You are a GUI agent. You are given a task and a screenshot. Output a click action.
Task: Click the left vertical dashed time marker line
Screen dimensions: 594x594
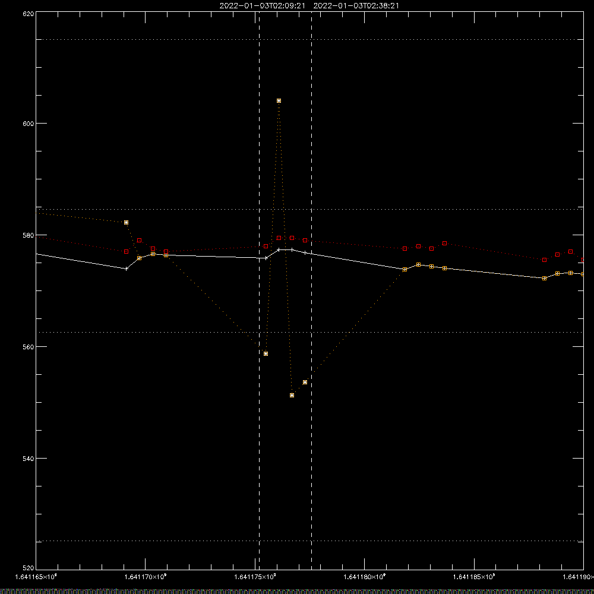(x=259, y=290)
